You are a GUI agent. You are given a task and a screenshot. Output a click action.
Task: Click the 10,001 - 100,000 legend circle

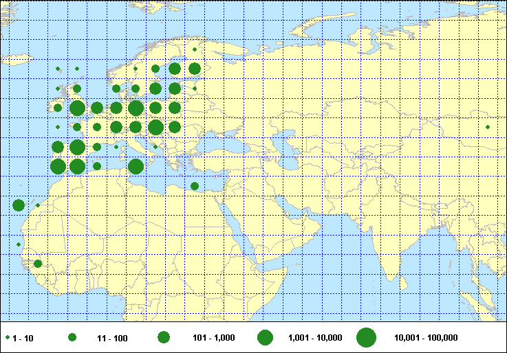(x=366, y=338)
